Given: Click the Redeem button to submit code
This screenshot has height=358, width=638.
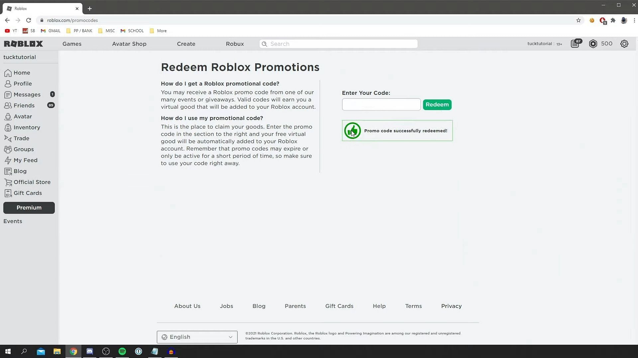Looking at the screenshot, I should click(x=437, y=104).
